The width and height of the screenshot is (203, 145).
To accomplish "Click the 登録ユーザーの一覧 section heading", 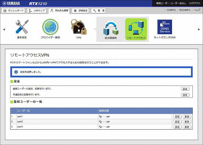I will click(28, 102).
